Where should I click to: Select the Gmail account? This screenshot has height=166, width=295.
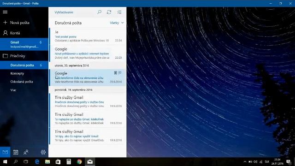(24, 44)
